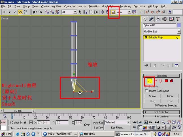The width and height of the screenshot is (183, 137).
Task: Click the Shrink button
Action: 152,96
